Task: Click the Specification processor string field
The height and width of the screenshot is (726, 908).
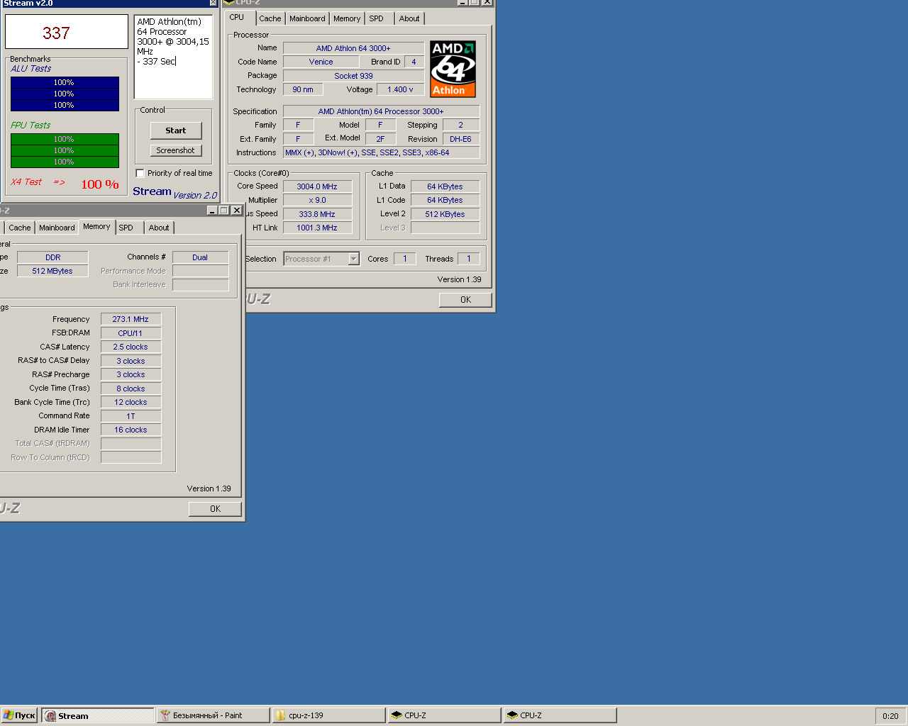Action: click(381, 111)
